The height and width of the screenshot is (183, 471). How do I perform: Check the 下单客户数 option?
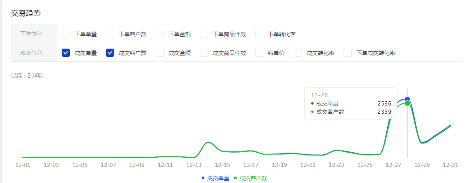110,34
